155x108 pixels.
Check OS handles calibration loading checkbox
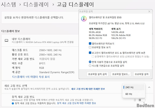point(93,56)
